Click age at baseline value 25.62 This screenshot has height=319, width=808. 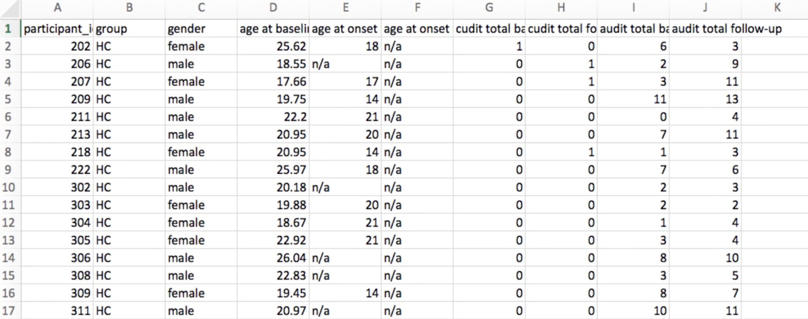coord(273,46)
